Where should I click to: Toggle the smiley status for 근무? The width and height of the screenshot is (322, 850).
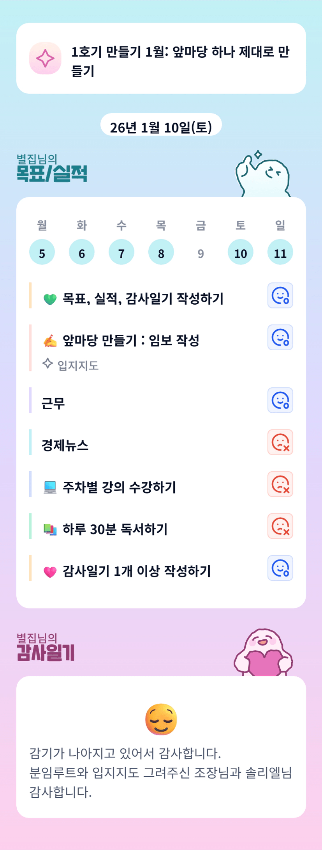280,400
